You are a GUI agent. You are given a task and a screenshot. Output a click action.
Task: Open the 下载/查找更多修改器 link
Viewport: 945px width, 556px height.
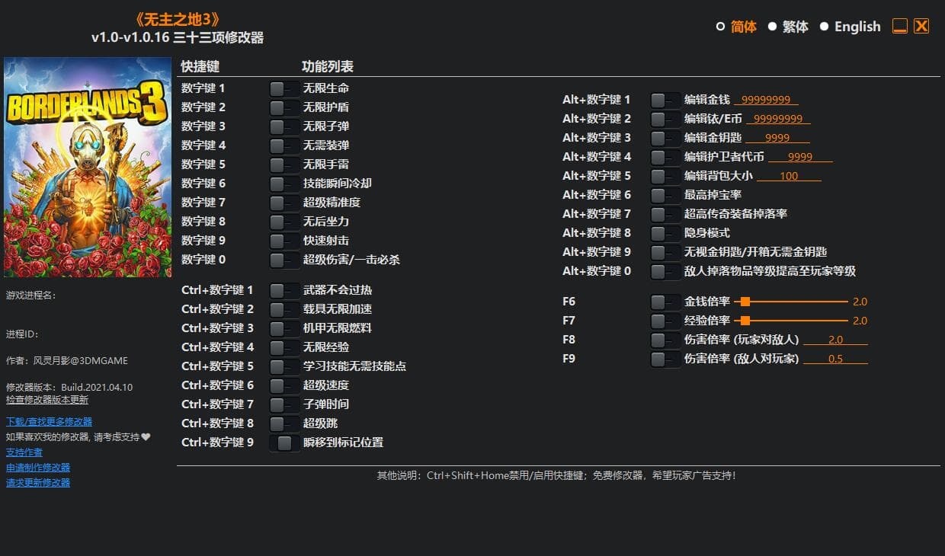pyautogui.click(x=49, y=421)
